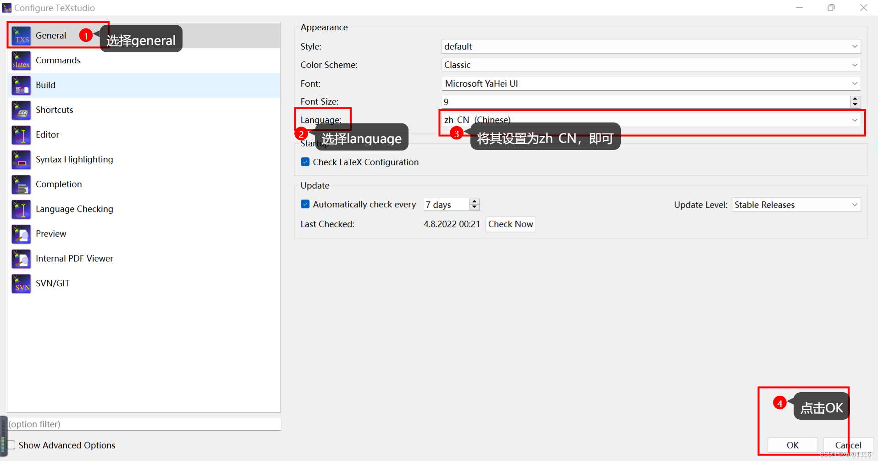Image resolution: width=878 pixels, height=461 pixels.
Task: Click the Preview magnifier icon
Action: [x=21, y=234]
